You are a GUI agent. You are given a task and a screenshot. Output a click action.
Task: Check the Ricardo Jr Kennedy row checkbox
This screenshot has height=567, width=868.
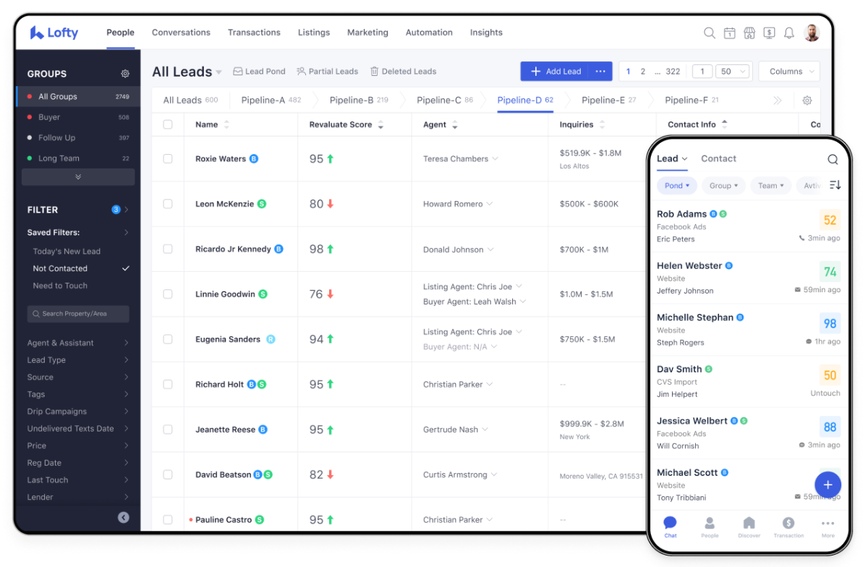[168, 249]
